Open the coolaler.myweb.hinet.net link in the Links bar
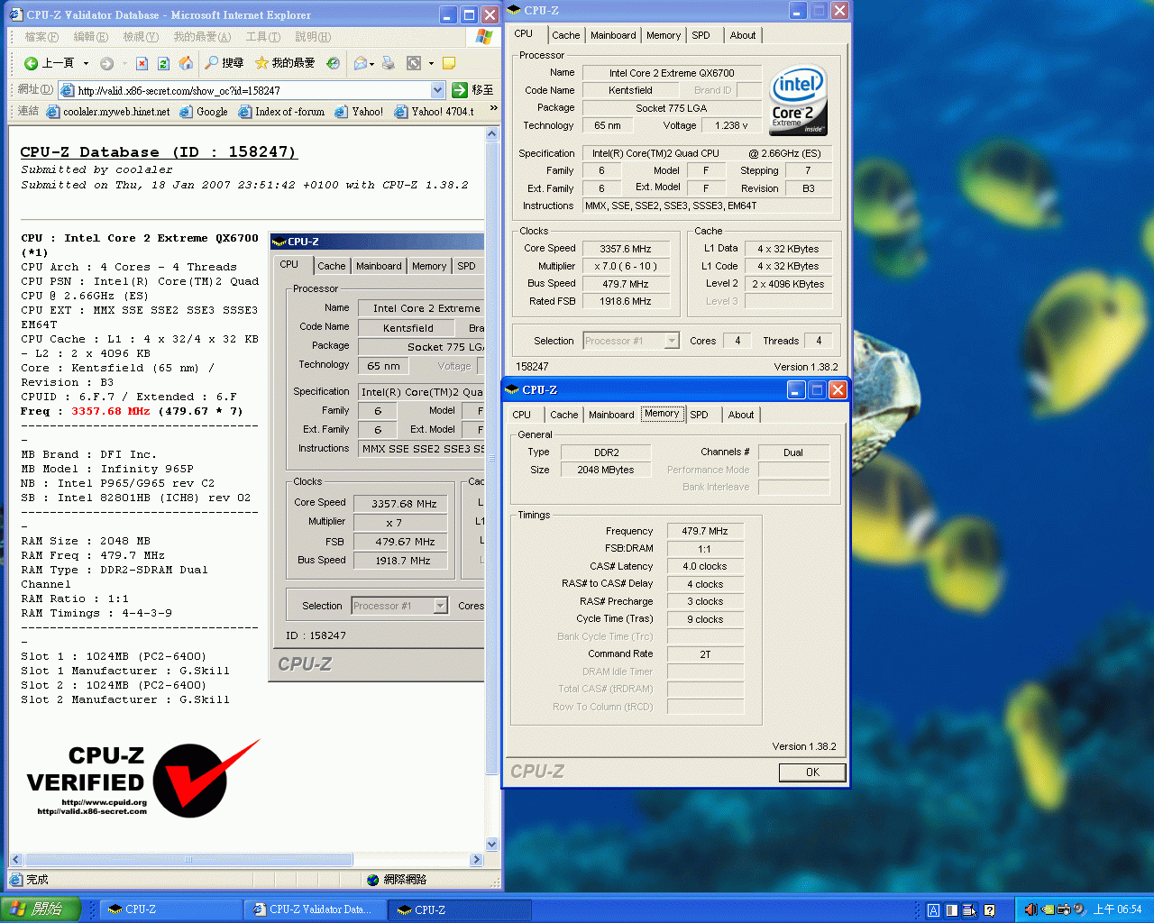 [x=108, y=112]
